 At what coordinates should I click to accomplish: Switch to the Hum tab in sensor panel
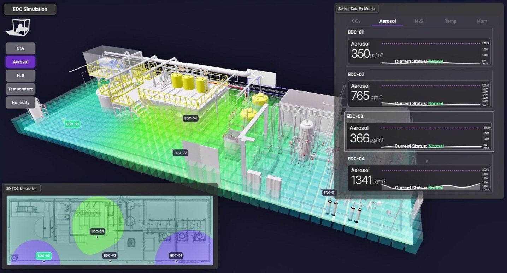482,21
